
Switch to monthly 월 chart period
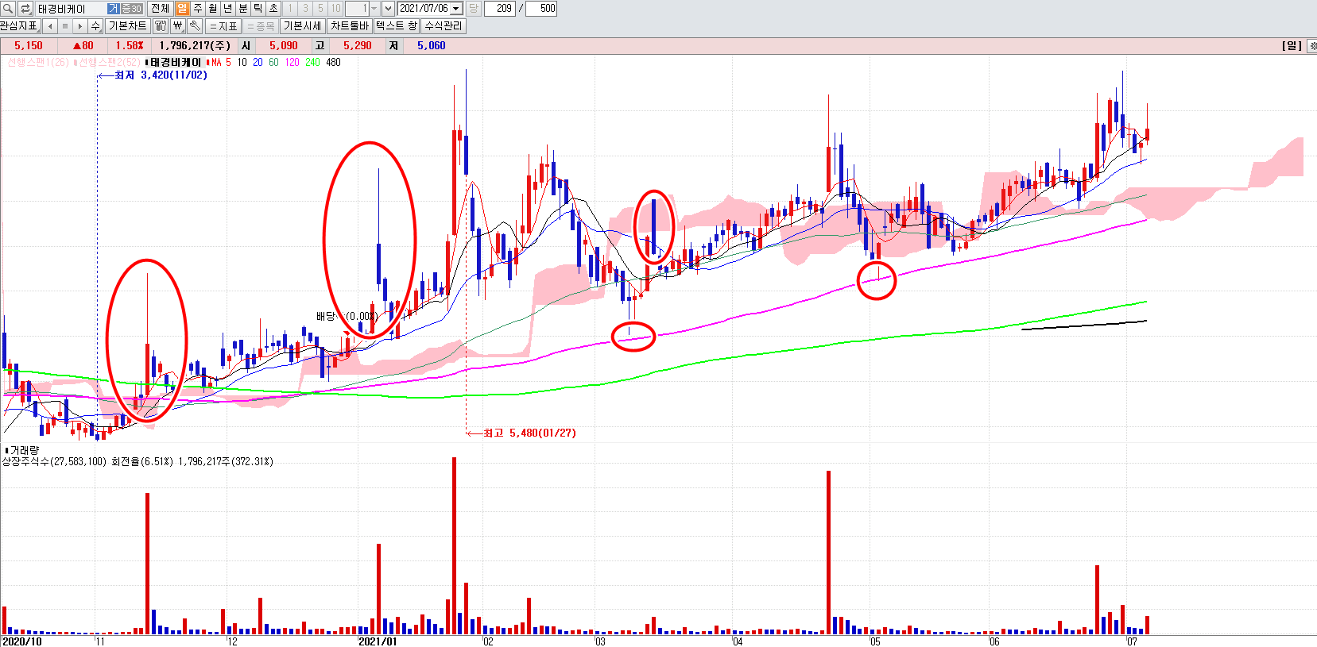[x=213, y=9]
